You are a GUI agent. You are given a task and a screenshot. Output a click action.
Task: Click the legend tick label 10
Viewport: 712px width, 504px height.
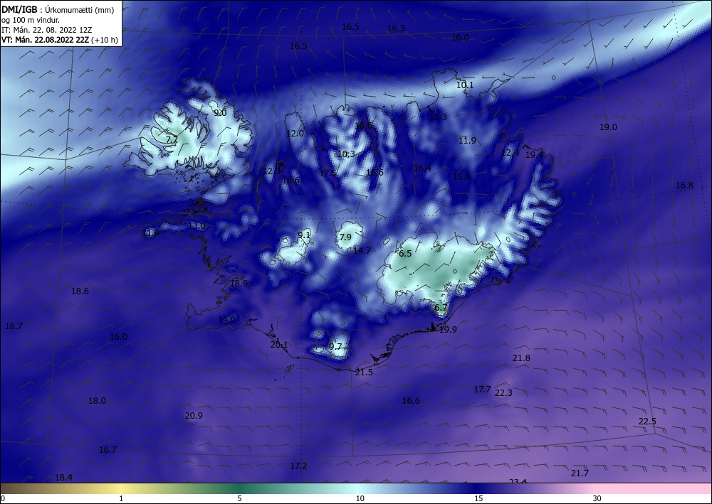click(x=360, y=498)
